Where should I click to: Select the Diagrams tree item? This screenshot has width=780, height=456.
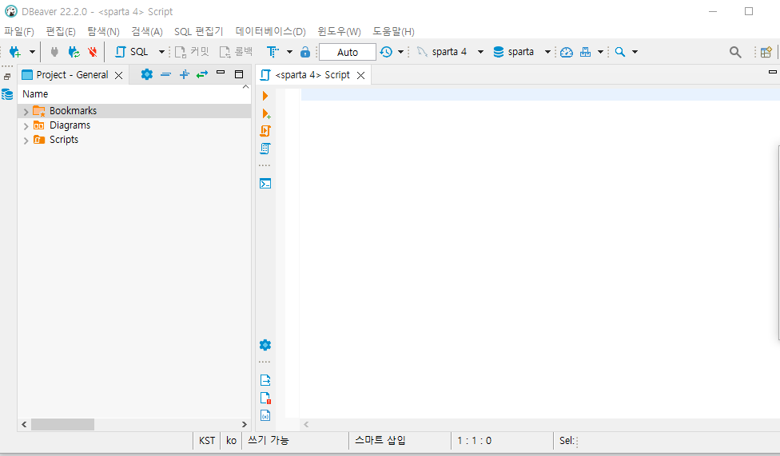(70, 125)
